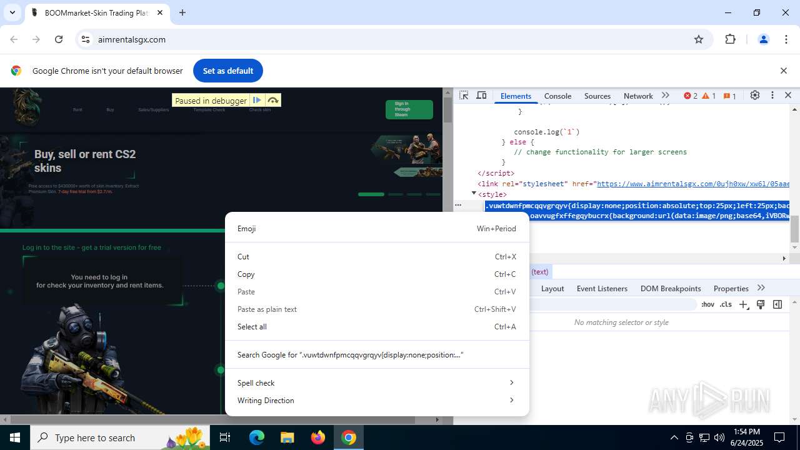Open the Chrome three-dot menu
The width and height of the screenshot is (800, 450).
pyautogui.click(x=786, y=39)
